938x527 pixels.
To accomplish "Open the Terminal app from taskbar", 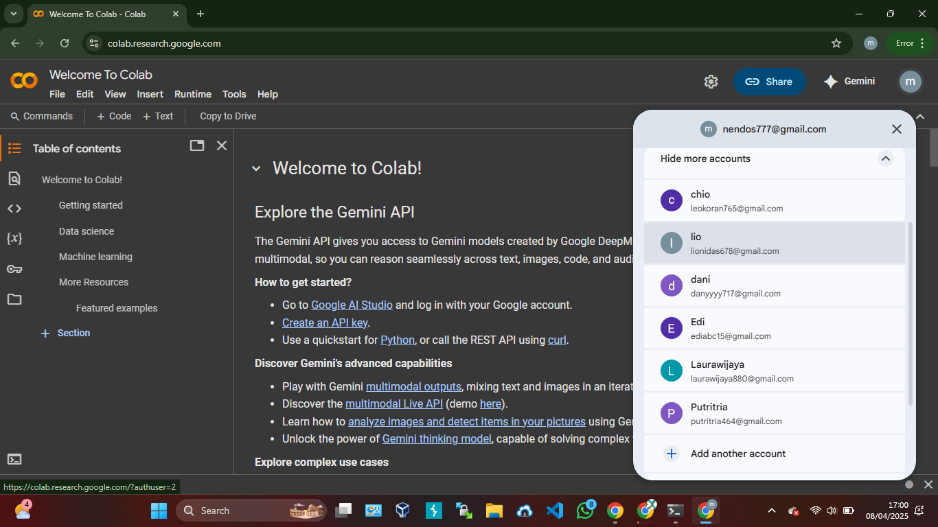I will click(x=676, y=511).
